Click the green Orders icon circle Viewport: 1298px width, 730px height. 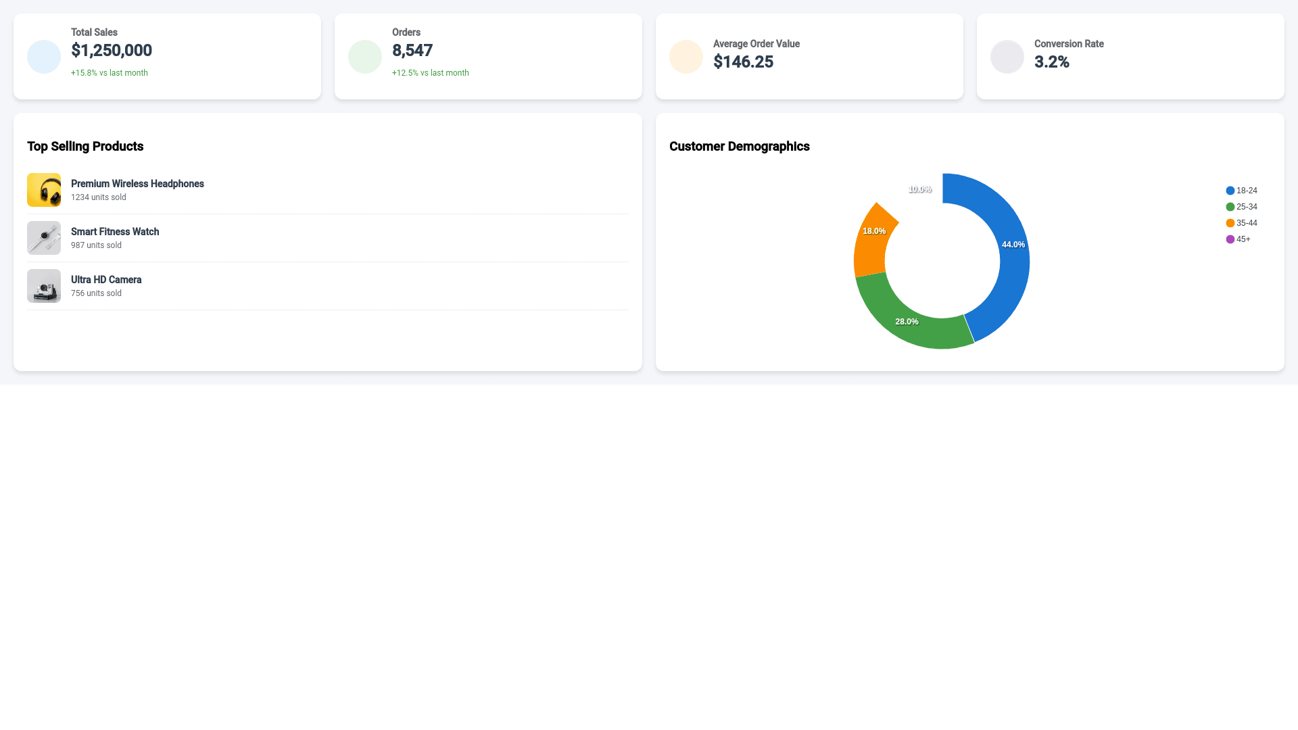[x=365, y=57]
